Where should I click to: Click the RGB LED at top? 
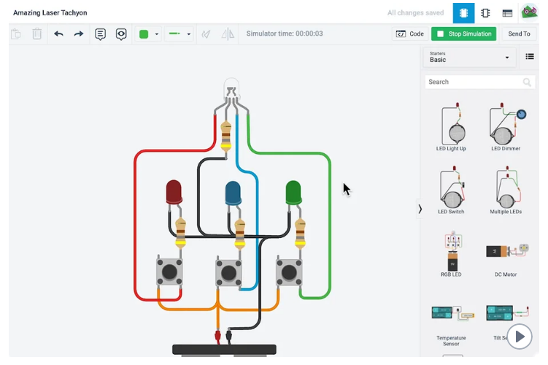[231, 89]
